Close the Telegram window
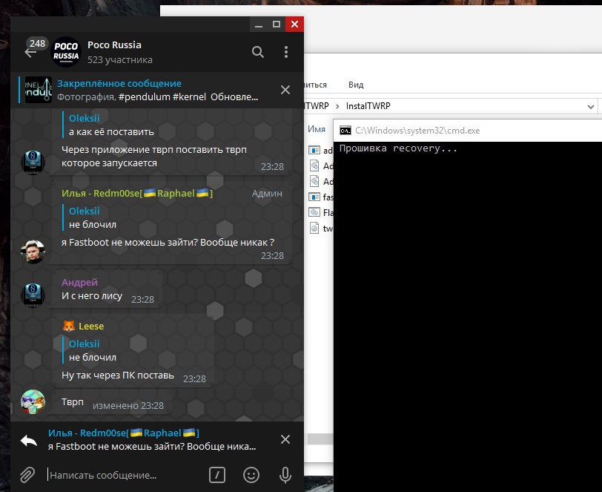This screenshot has width=602, height=492. coord(294,24)
